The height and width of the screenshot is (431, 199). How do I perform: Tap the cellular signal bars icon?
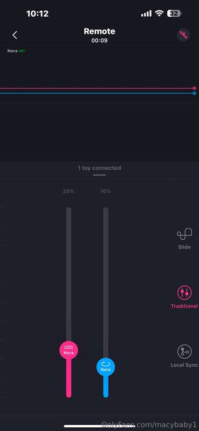click(x=147, y=13)
